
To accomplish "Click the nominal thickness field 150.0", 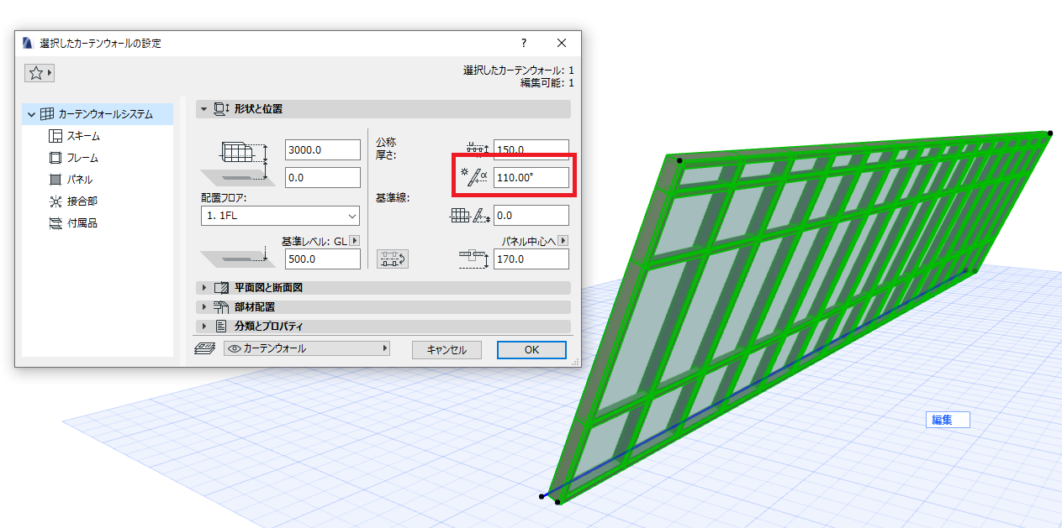I will (x=531, y=150).
